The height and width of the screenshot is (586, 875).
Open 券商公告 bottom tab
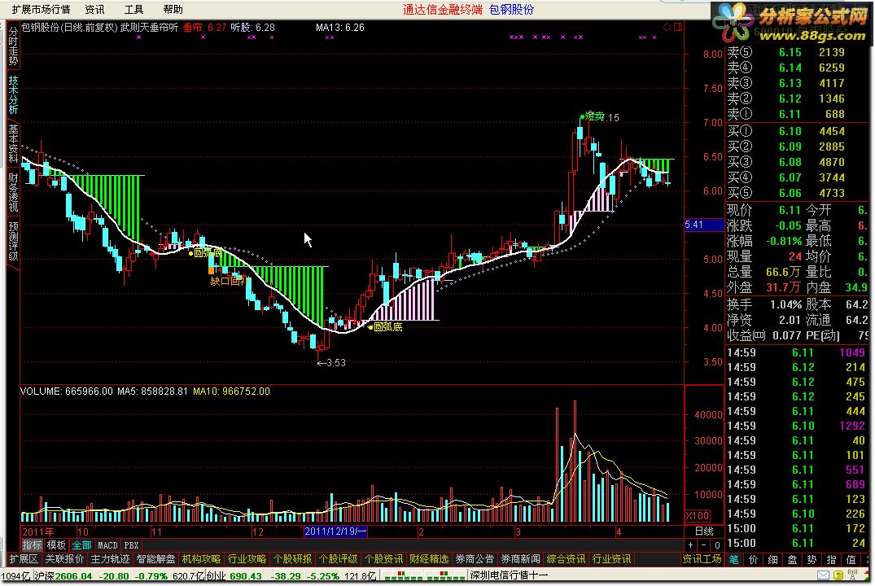[x=475, y=559]
